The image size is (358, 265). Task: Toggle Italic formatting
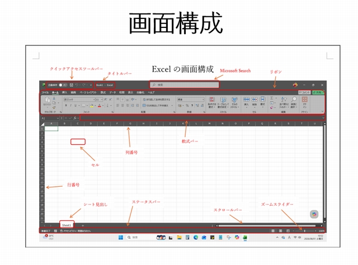click(71, 106)
